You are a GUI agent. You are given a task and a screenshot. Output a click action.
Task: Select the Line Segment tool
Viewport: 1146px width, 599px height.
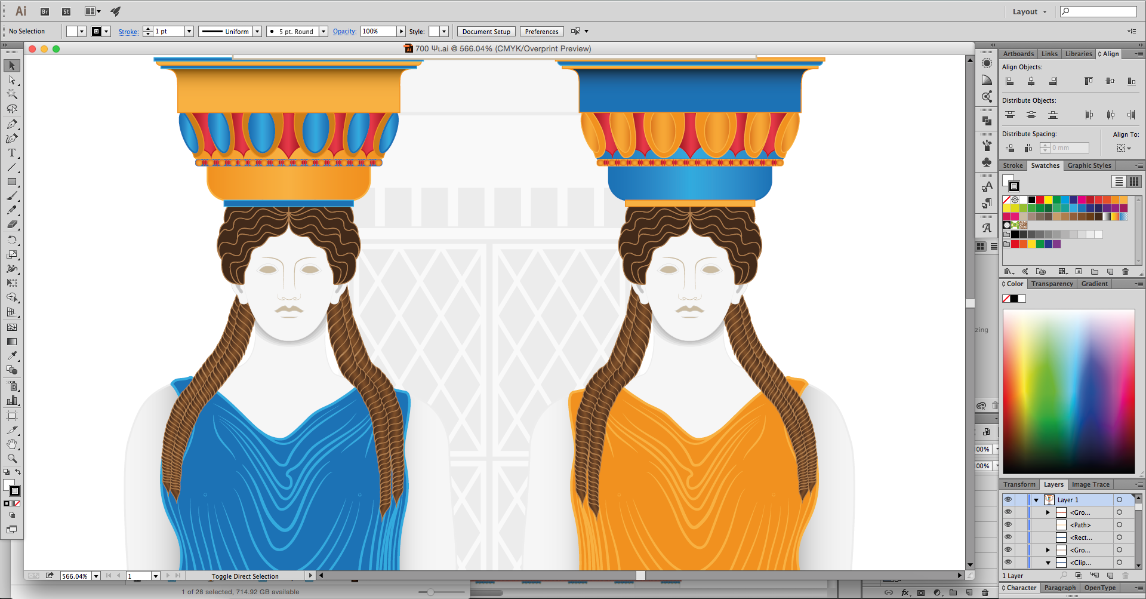[12, 167]
